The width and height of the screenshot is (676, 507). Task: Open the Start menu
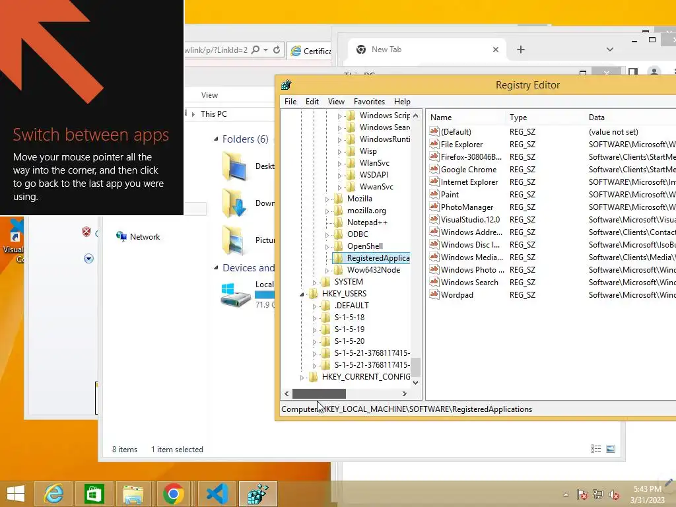(x=16, y=494)
